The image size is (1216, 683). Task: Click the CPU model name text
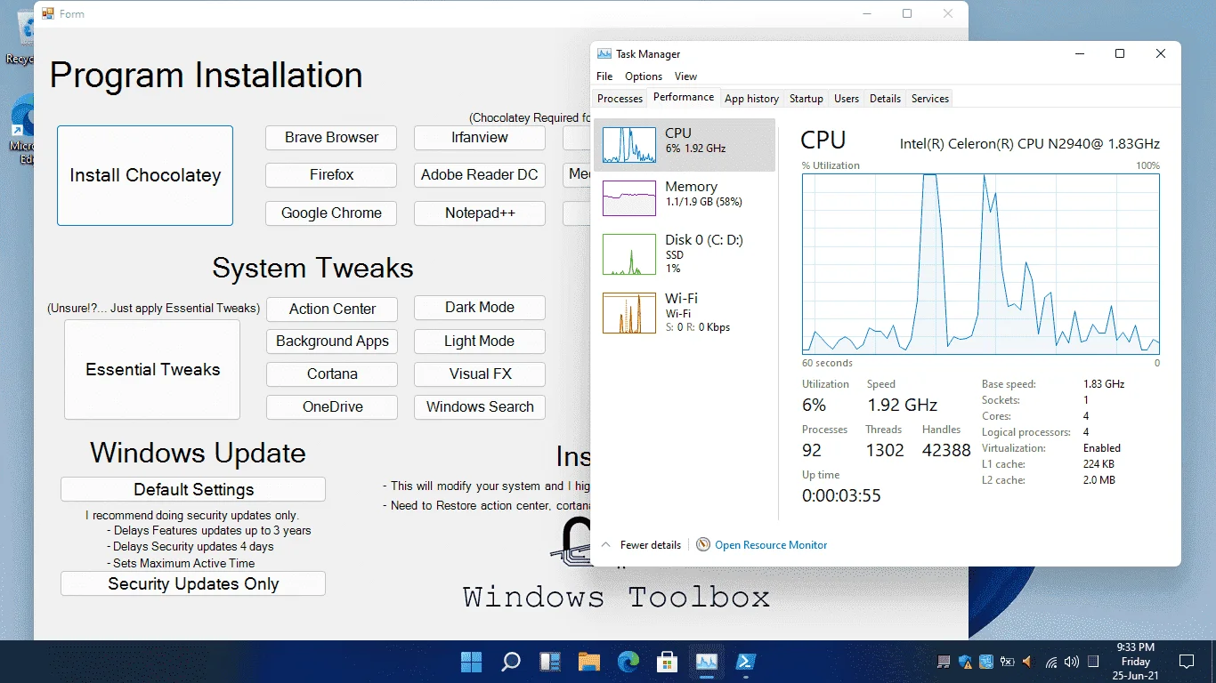(x=1030, y=143)
